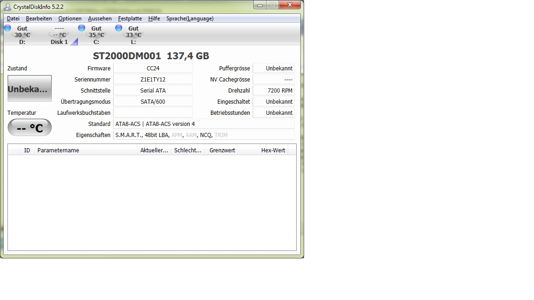Close the CrystalDiskInfo window
This screenshot has width=534, height=300.
(x=290, y=5)
